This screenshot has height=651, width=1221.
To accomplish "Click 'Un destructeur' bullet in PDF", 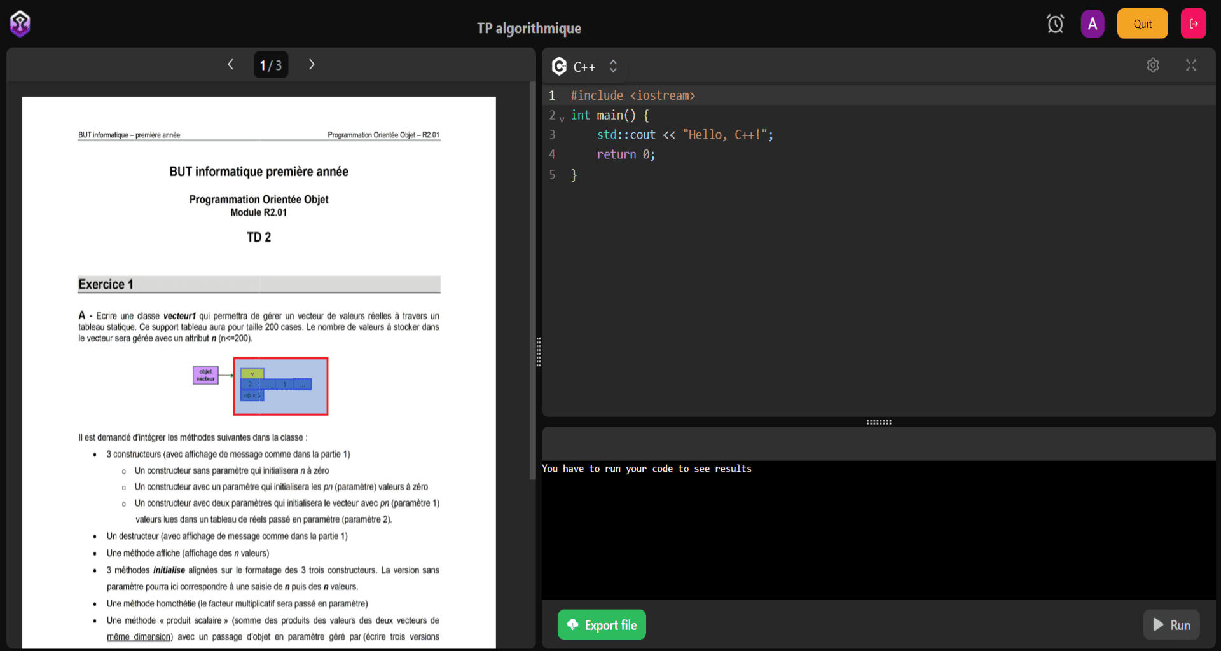I will (227, 536).
